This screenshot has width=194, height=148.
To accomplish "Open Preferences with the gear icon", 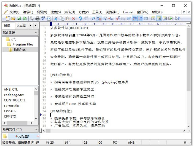I will (146, 19).
